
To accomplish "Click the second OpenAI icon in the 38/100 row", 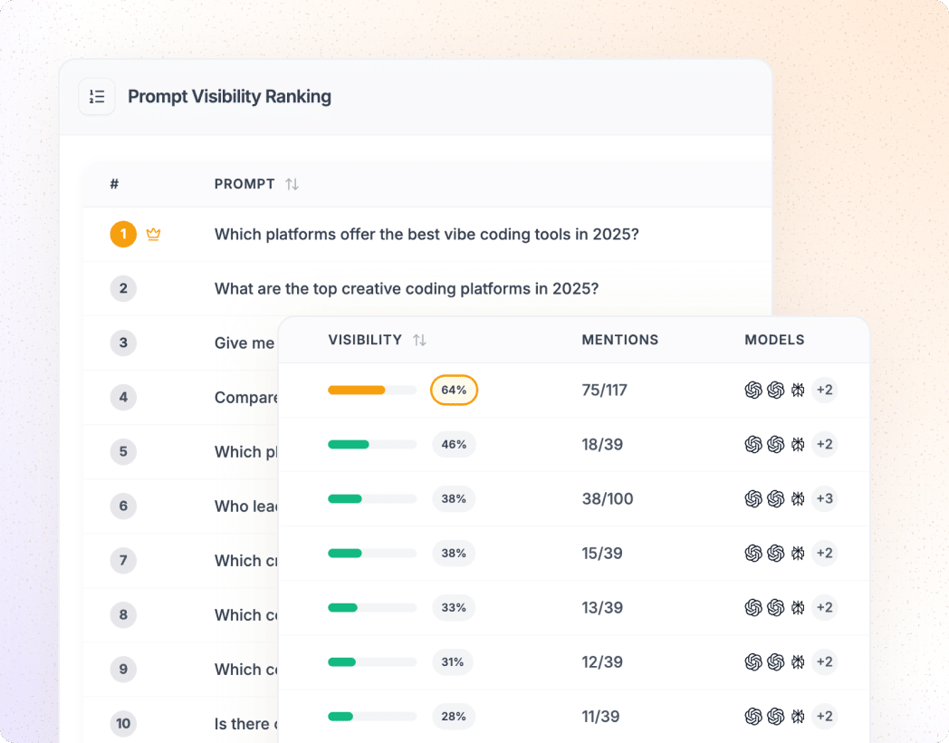I will point(775,499).
